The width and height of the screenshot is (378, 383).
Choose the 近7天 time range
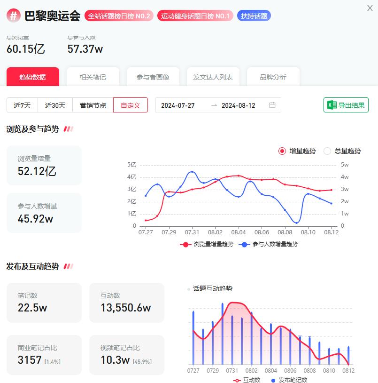pyautogui.click(x=22, y=105)
